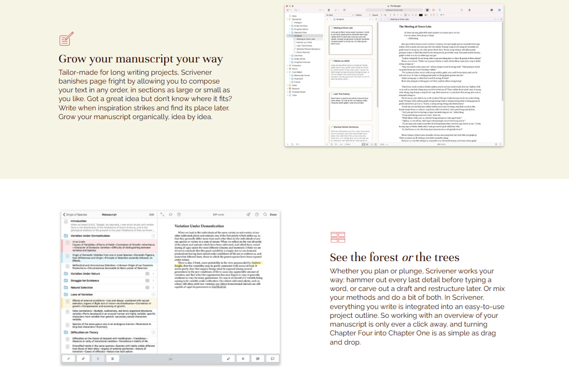
Task: Click the Meeting at Orson Lake toolbar title field
Action: pyautogui.click(x=394, y=10)
